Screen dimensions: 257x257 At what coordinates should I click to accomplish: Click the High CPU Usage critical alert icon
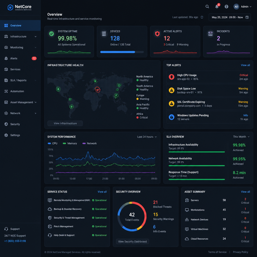171,77
